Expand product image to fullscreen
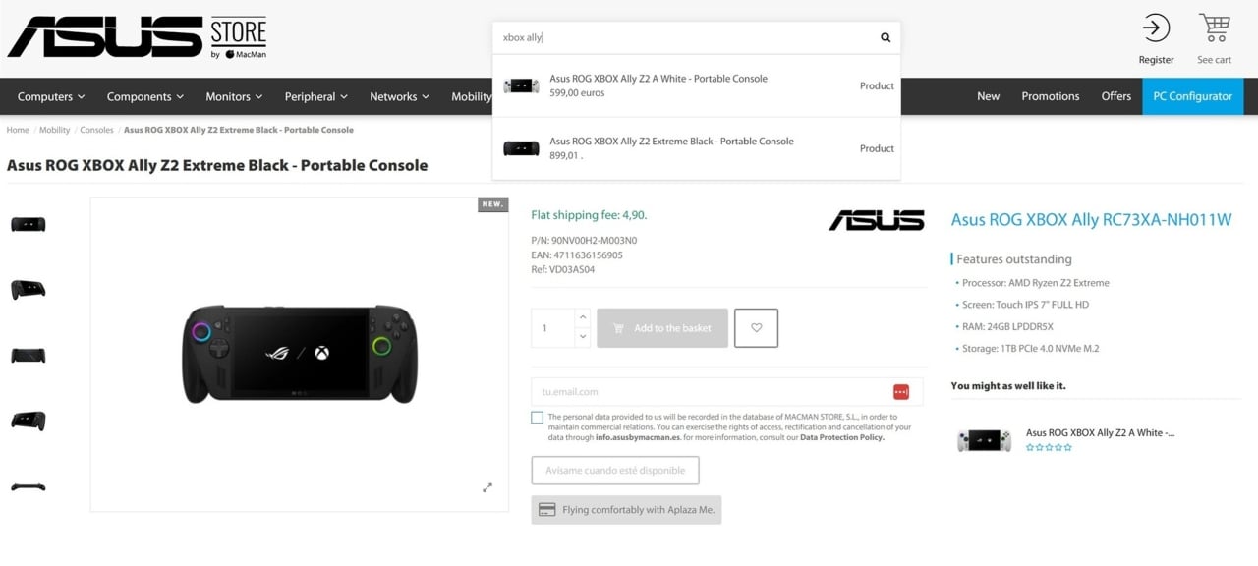1258x566 pixels. pyautogui.click(x=486, y=487)
